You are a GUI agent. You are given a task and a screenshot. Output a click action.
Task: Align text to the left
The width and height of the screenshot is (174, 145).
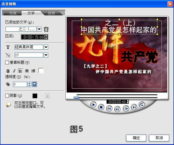click(20, 71)
